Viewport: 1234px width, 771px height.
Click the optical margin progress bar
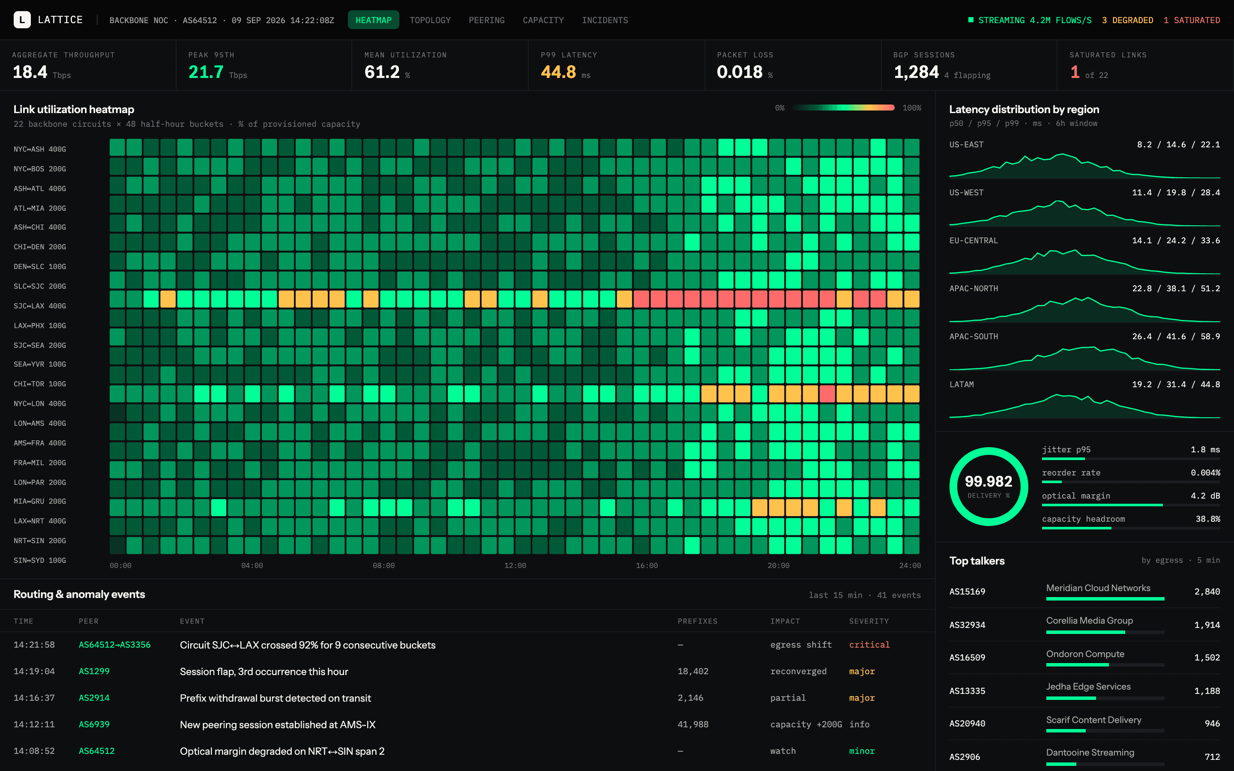click(x=1130, y=505)
